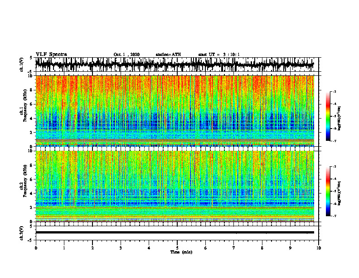This screenshot has width=359, height=278.
Task: Click the black ch.3 voltage trace bar
Action: pyautogui.click(x=175, y=233)
